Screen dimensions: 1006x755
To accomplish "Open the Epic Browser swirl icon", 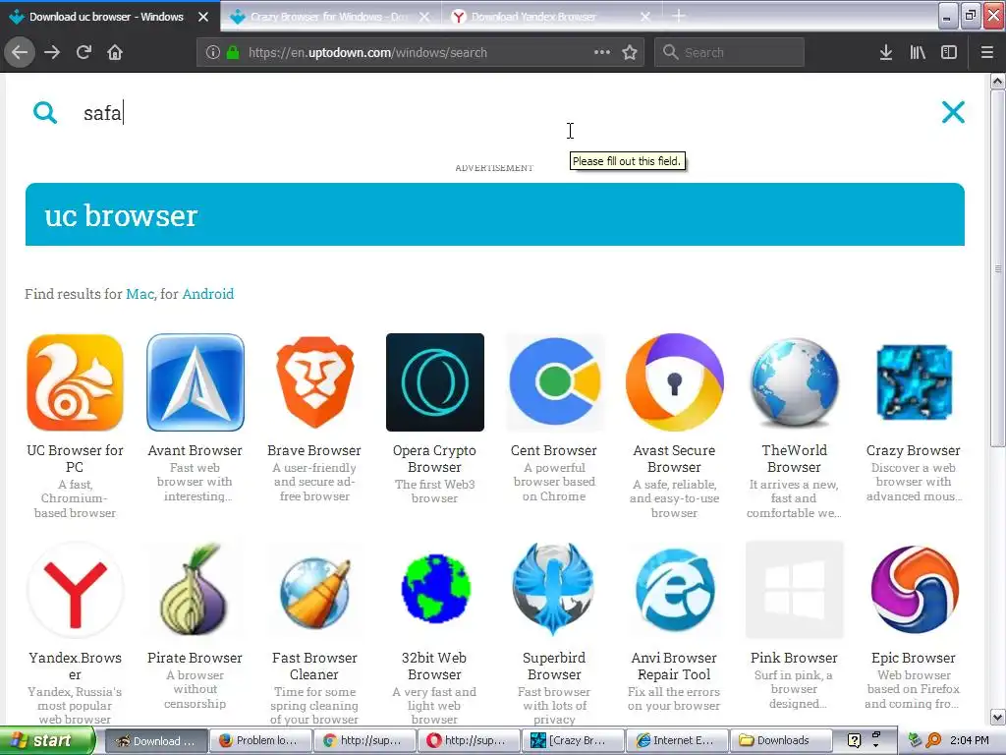I will pos(915,590).
